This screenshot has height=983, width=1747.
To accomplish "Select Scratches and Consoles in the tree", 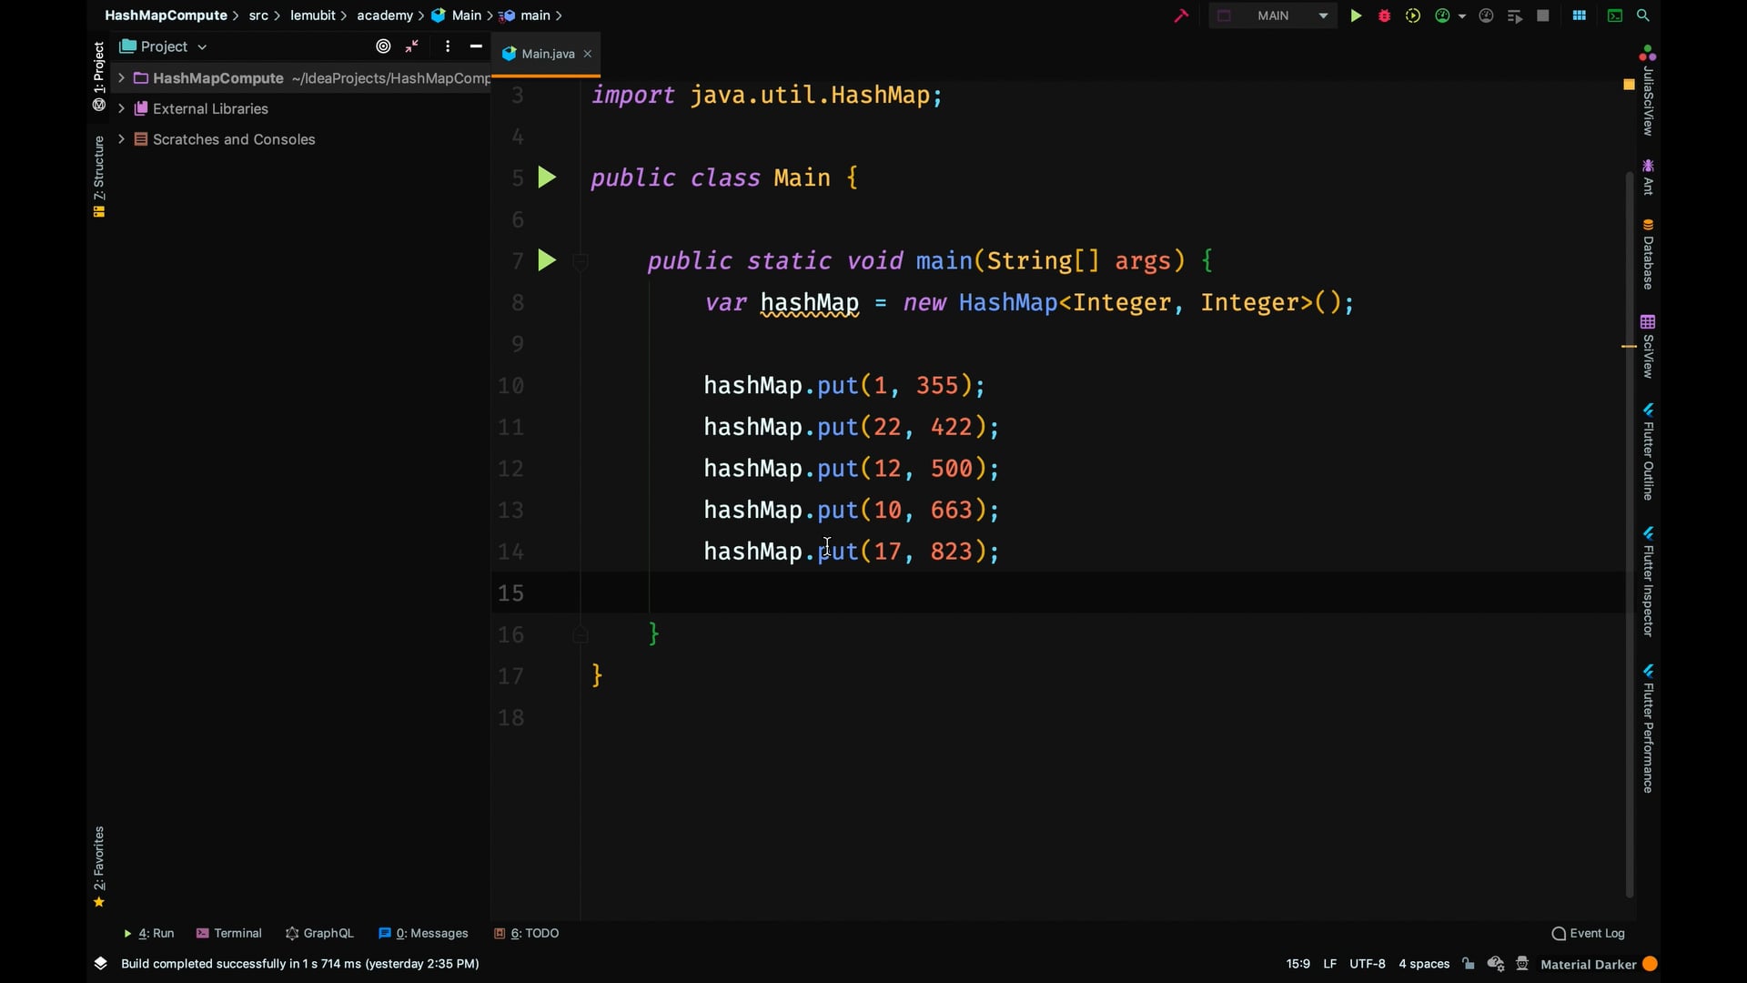I will (234, 139).
